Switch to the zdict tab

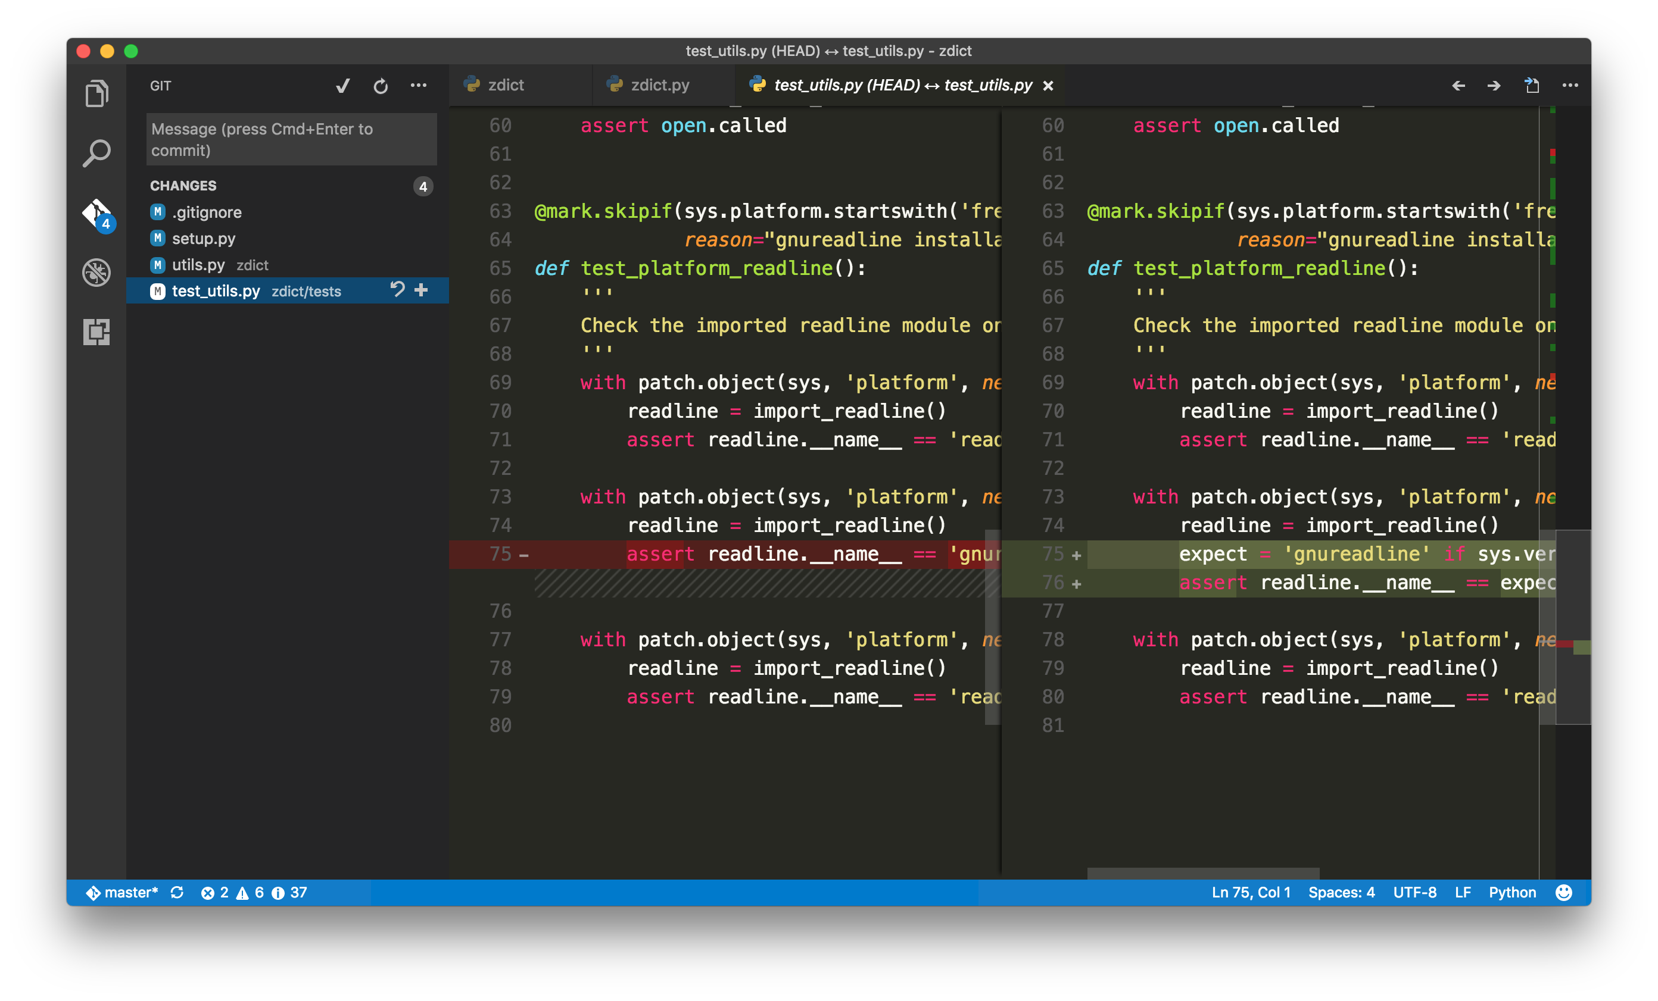click(x=506, y=85)
